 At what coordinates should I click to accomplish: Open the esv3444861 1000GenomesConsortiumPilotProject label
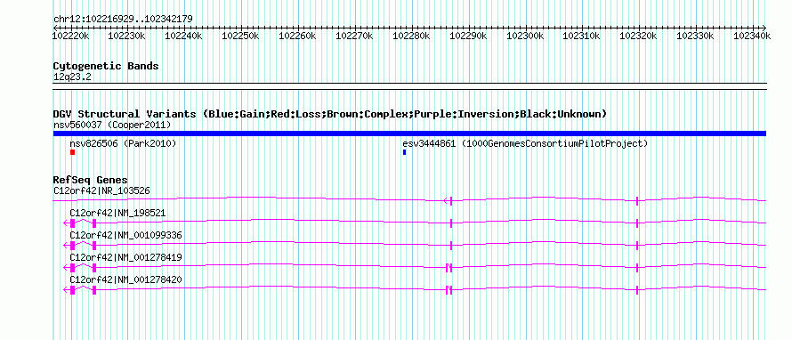525,144
